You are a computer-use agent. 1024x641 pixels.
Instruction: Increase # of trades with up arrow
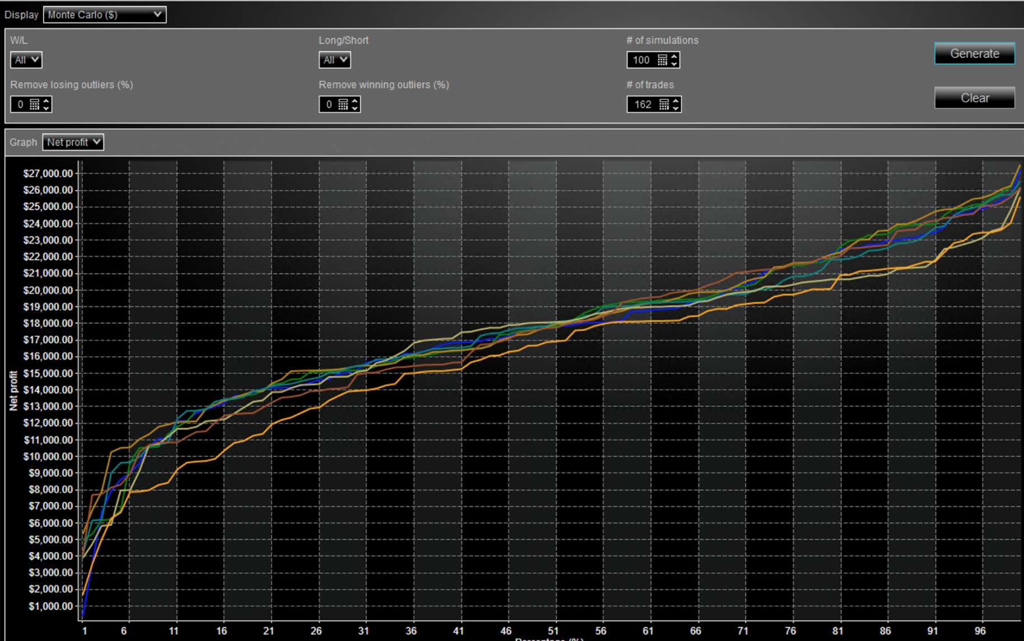tap(676, 101)
